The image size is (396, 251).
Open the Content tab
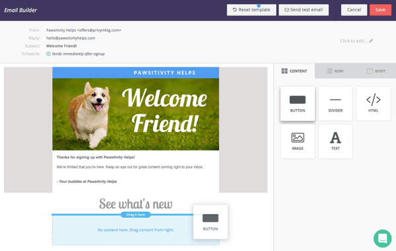click(x=294, y=71)
